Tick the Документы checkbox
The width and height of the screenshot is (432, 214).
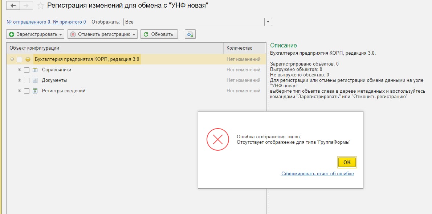tap(27, 80)
